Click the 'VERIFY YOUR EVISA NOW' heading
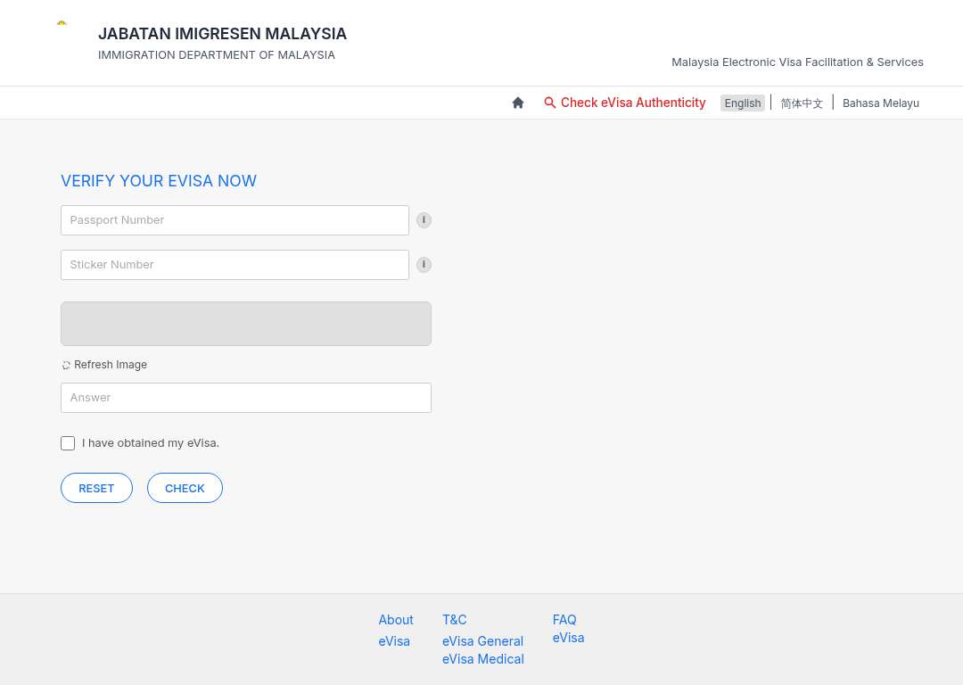Screen dimensions: 963x685 [x=159, y=181]
